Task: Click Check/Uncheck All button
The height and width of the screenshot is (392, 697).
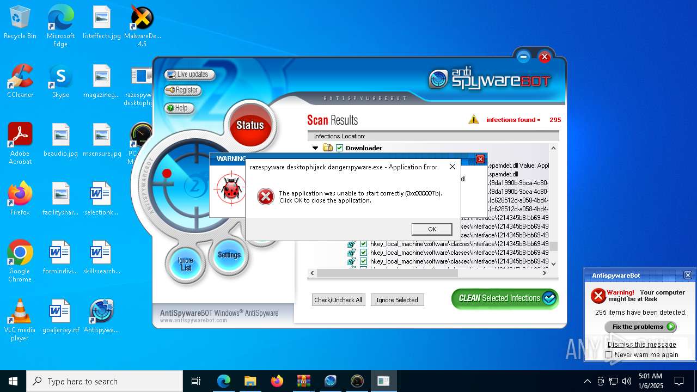Action: 338,300
